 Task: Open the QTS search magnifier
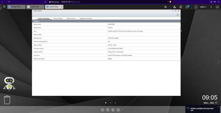pos(165,7)
